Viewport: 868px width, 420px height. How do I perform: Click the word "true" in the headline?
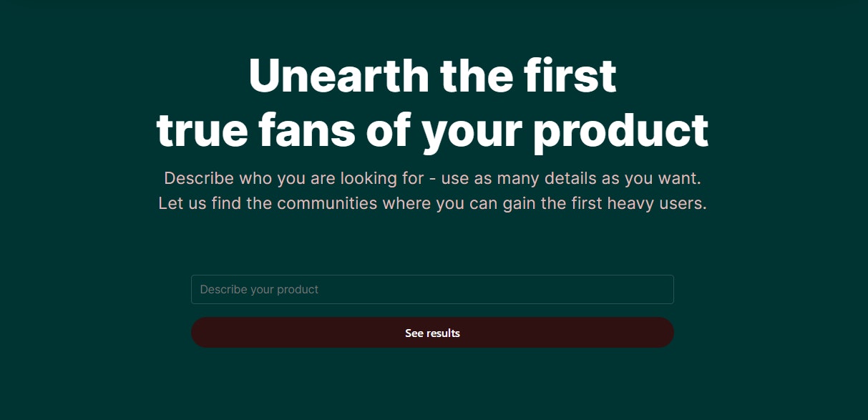point(202,130)
